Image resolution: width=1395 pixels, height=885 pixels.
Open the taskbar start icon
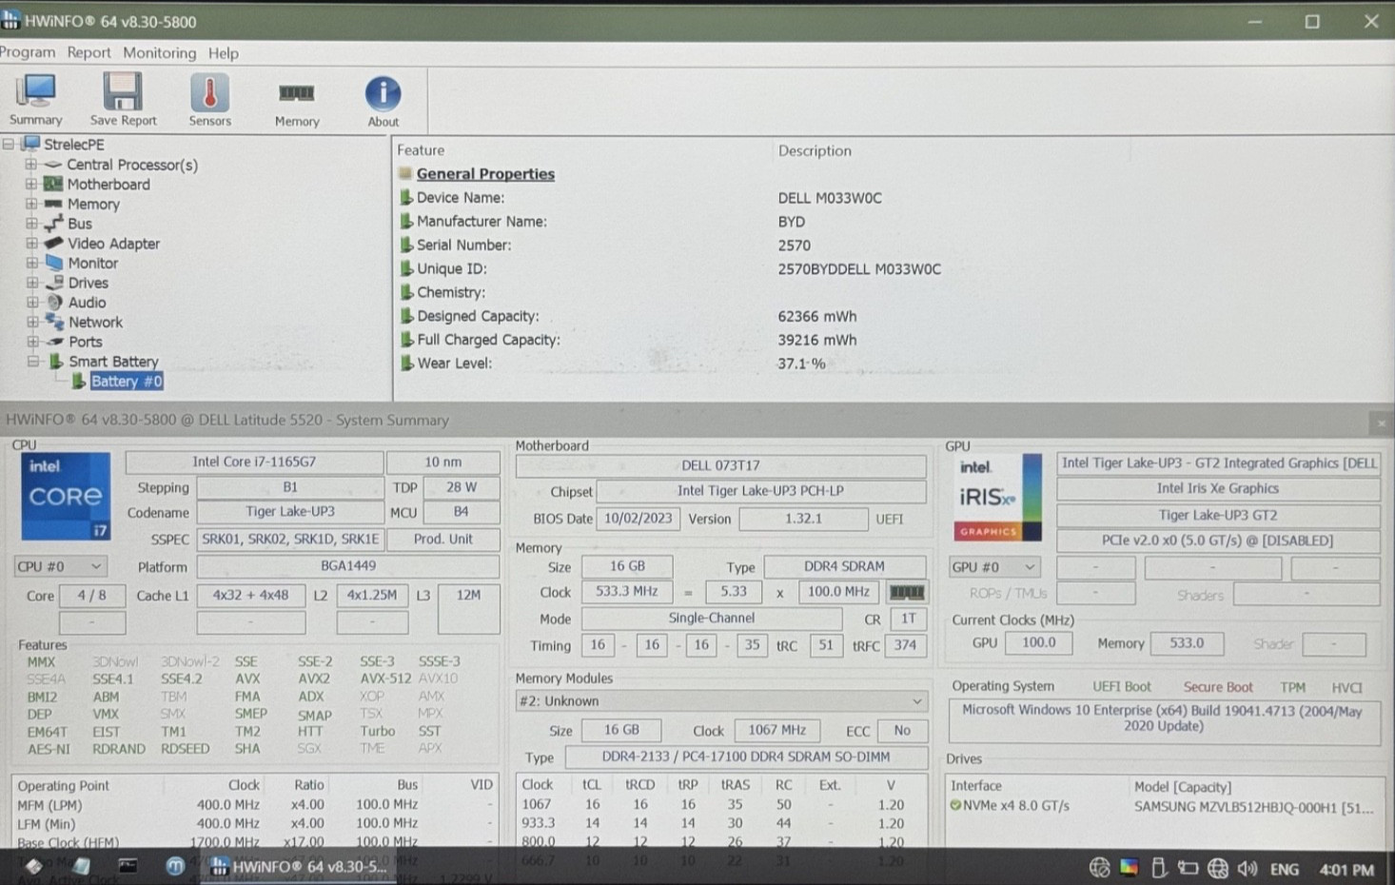(x=34, y=867)
